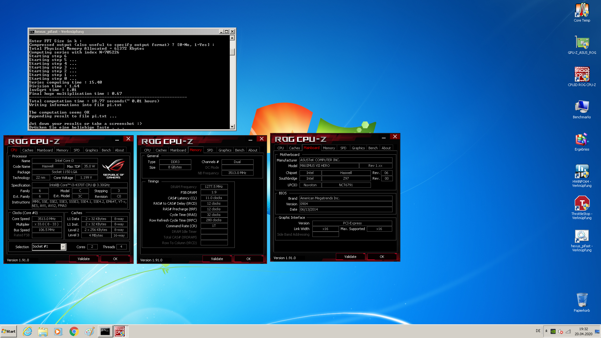Open Bench tab in left CPU-Z window
The height and width of the screenshot is (338, 601).
106,150
